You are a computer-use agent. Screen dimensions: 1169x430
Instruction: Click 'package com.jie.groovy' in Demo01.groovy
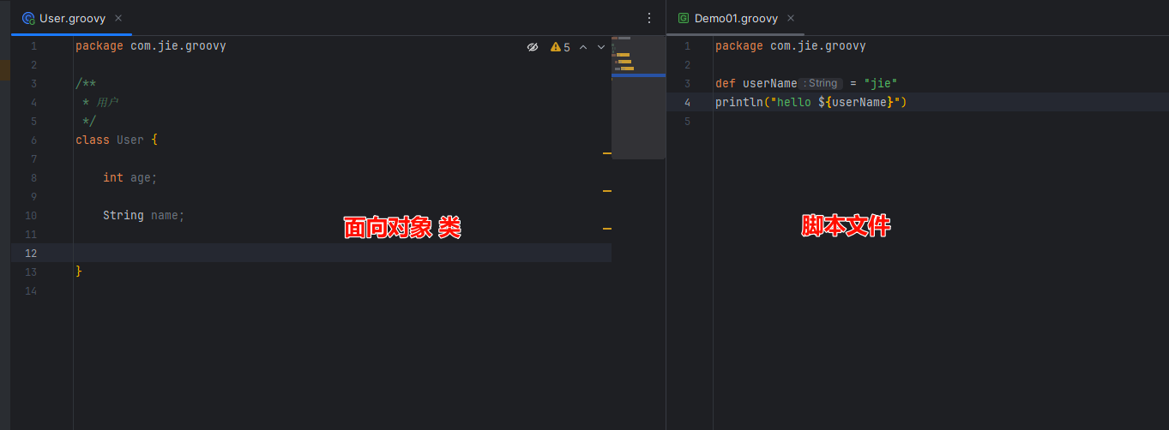pos(791,45)
